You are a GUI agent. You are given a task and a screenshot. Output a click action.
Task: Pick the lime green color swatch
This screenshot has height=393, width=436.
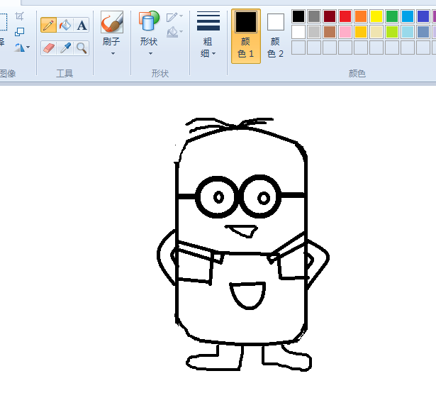point(392,32)
